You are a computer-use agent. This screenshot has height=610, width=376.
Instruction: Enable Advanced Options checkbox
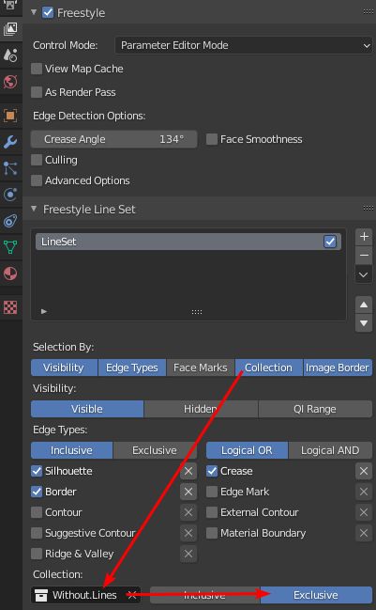(37, 180)
